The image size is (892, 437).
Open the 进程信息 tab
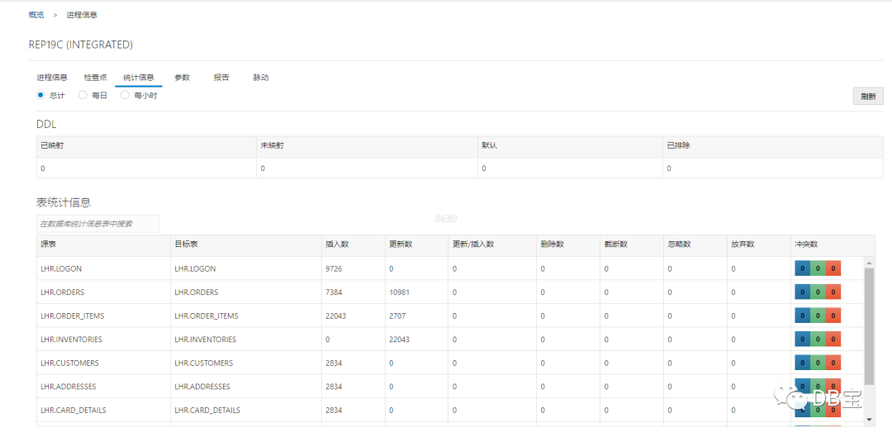[x=52, y=78]
